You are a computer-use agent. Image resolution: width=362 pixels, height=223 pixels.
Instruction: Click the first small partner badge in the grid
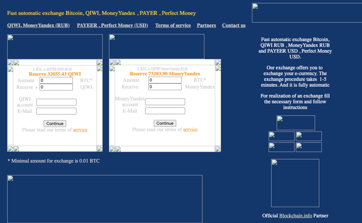coord(281,136)
